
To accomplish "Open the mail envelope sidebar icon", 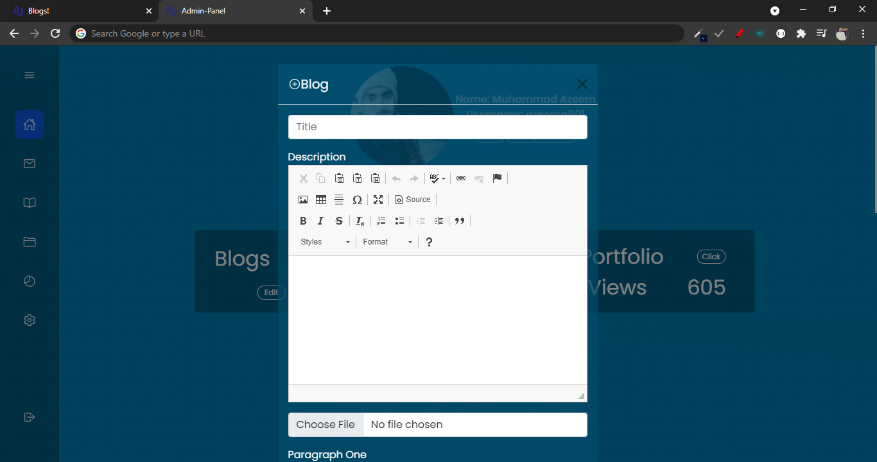I will (x=30, y=164).
